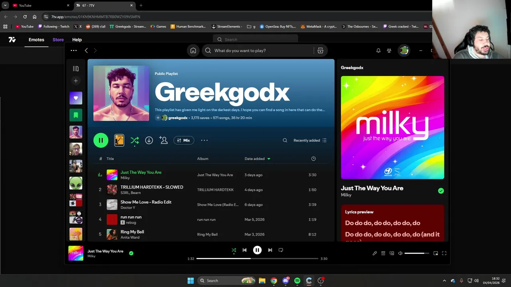Reload the page in Chrome

click(25, 17)
